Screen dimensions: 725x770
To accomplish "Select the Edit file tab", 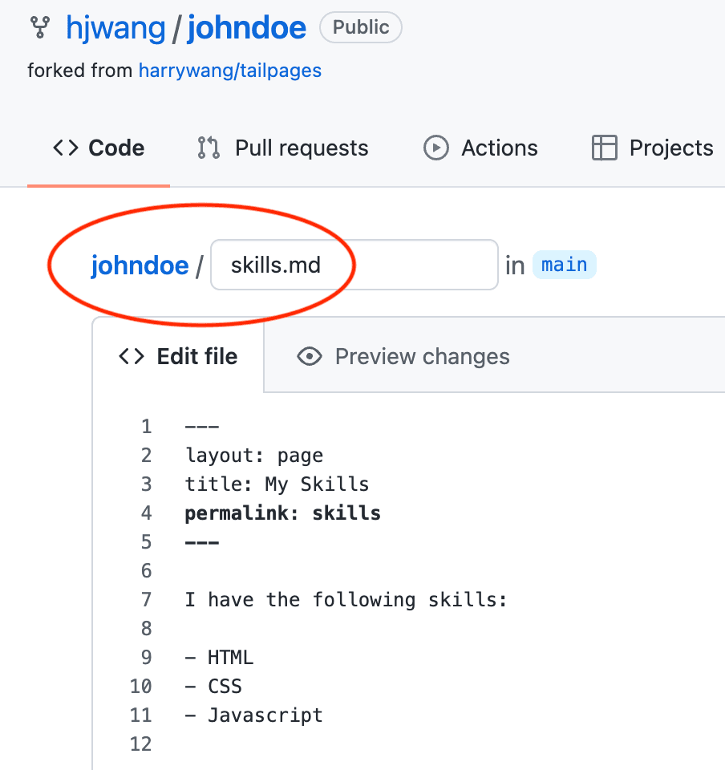I will coord(178,356).
